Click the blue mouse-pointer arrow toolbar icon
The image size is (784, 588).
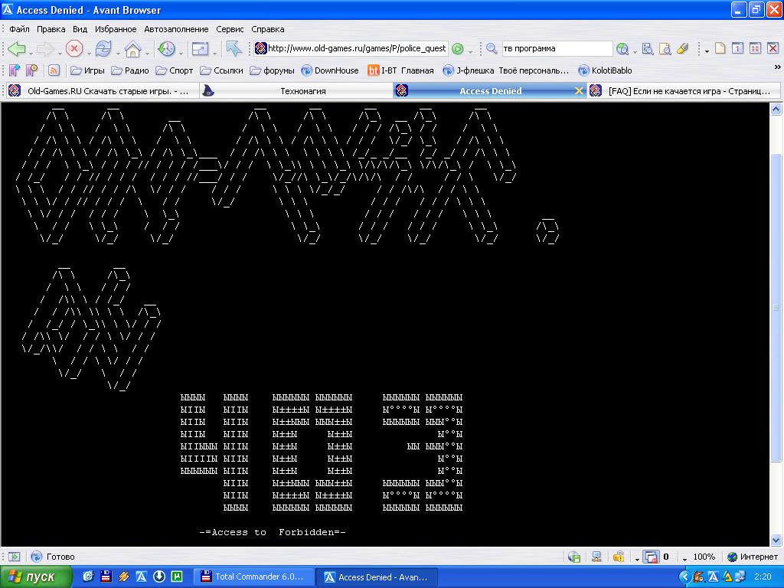(234, 48)
